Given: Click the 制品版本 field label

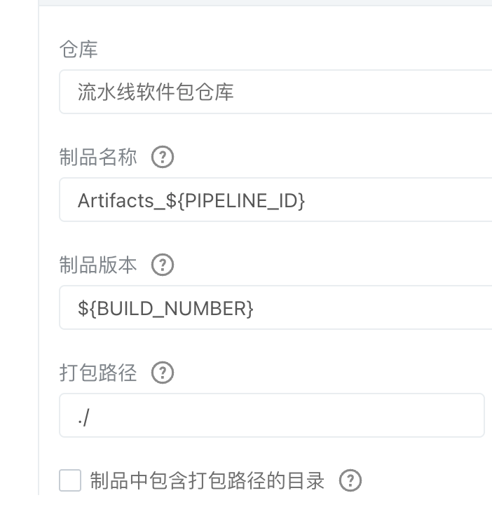Looking at the screenshot, I should [x=98, y=265].
